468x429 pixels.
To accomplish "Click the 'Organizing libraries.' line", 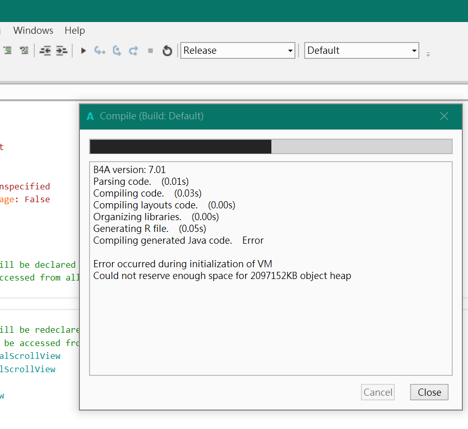I will click(156, 217).
